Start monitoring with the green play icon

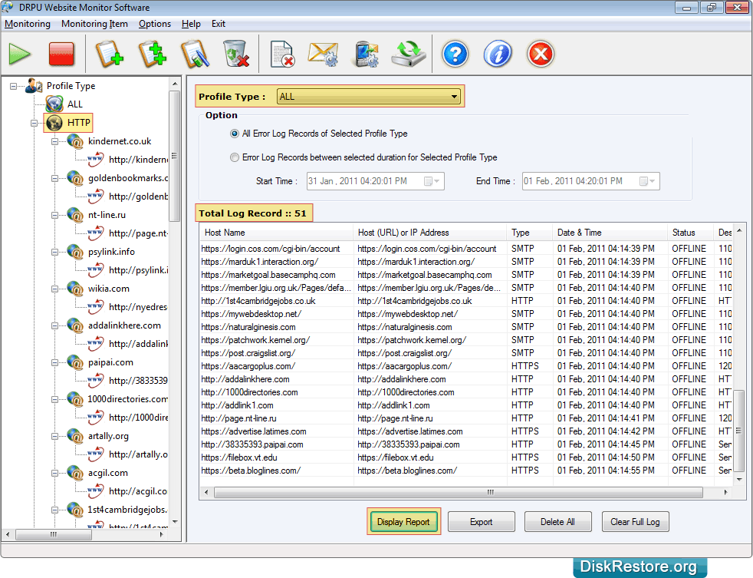(x=20, y=54)
